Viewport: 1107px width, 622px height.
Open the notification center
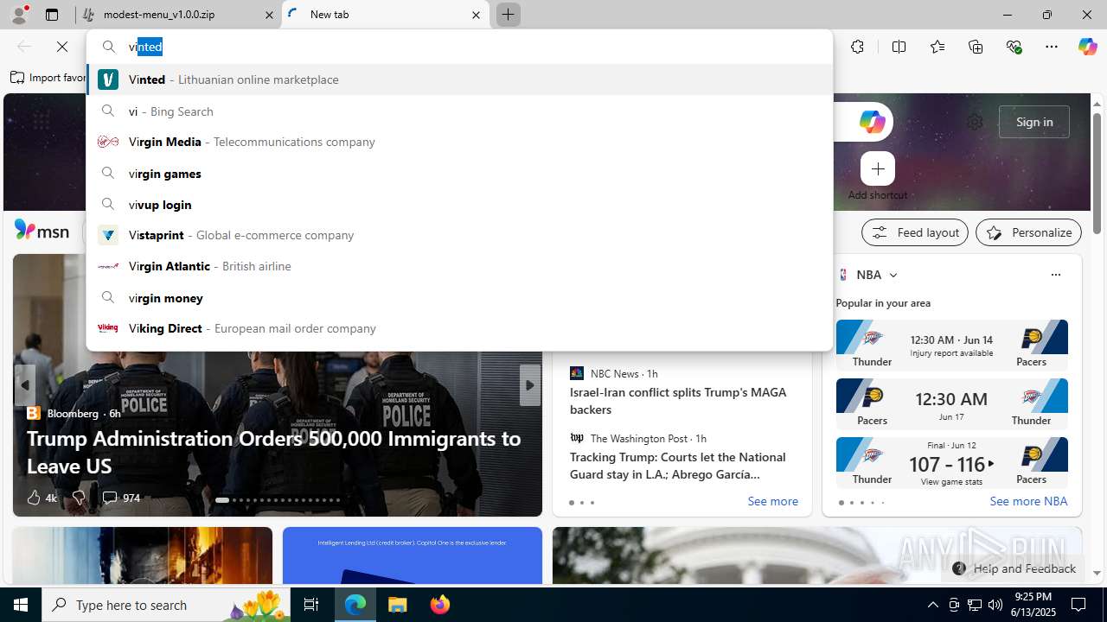pyautogui.click(x=1079, y=605)
